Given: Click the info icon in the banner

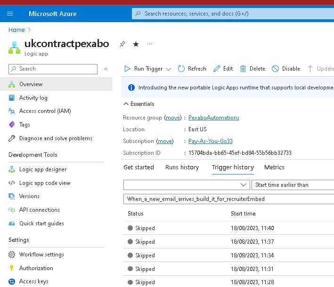Looking at the screenshot, I should (131, 88).
